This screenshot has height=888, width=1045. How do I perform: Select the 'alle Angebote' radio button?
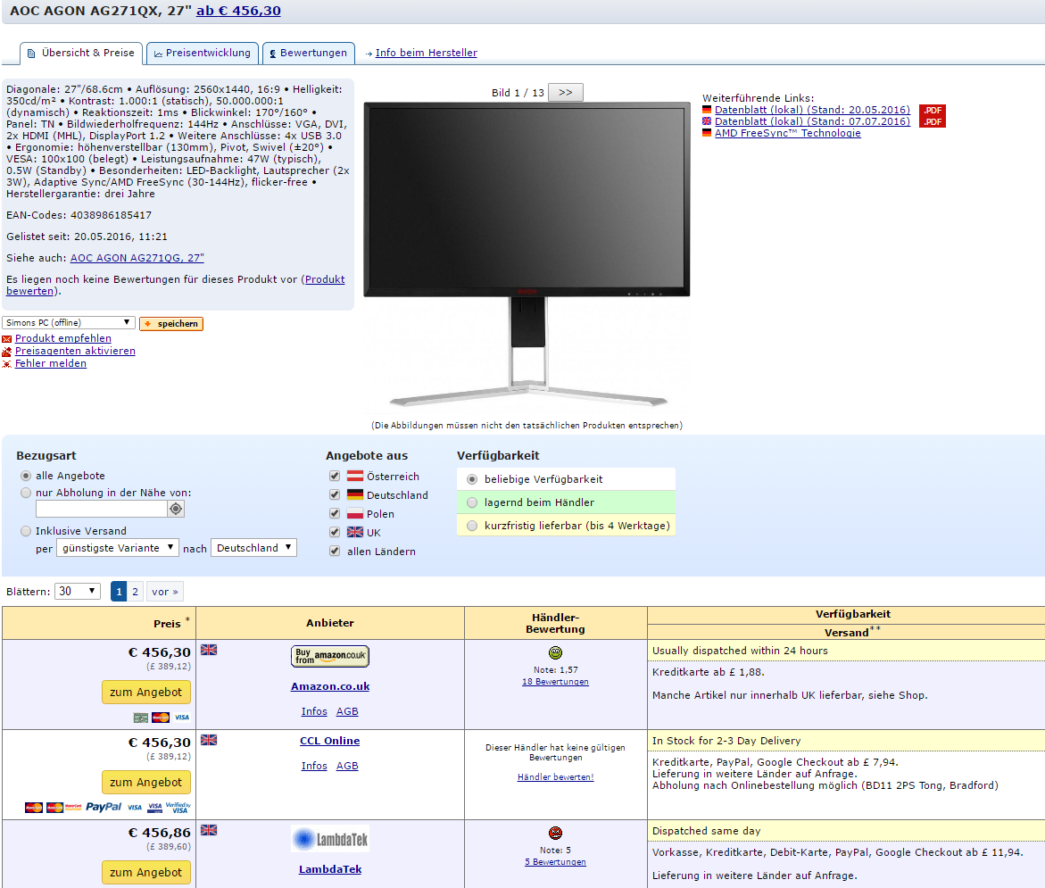[x=25, y=476]
